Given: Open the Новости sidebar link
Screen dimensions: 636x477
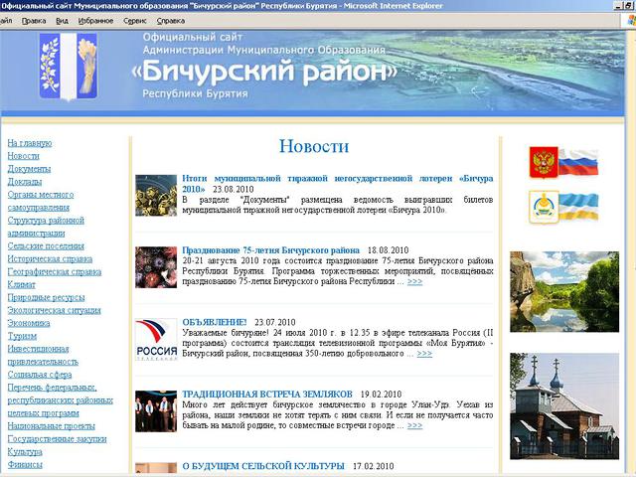Looking at the screenshot, I should tap(23, 156).
